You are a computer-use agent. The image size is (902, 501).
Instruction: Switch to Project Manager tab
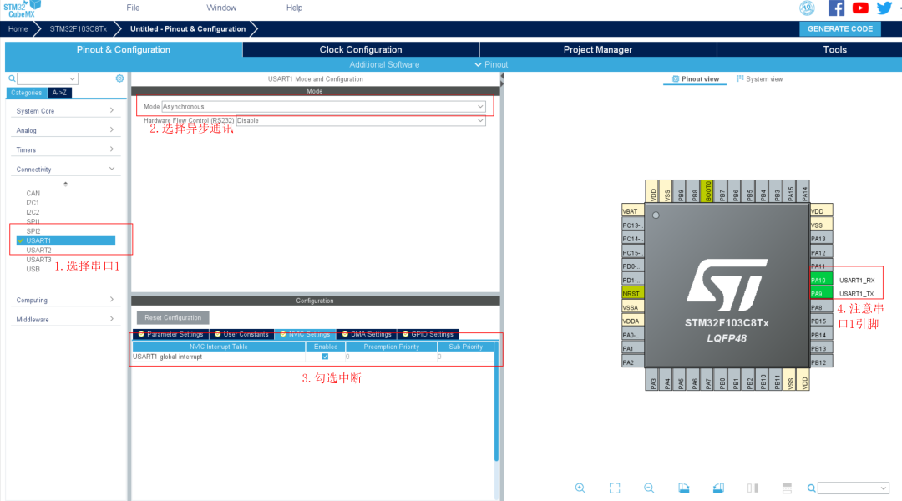pos(598,49)
